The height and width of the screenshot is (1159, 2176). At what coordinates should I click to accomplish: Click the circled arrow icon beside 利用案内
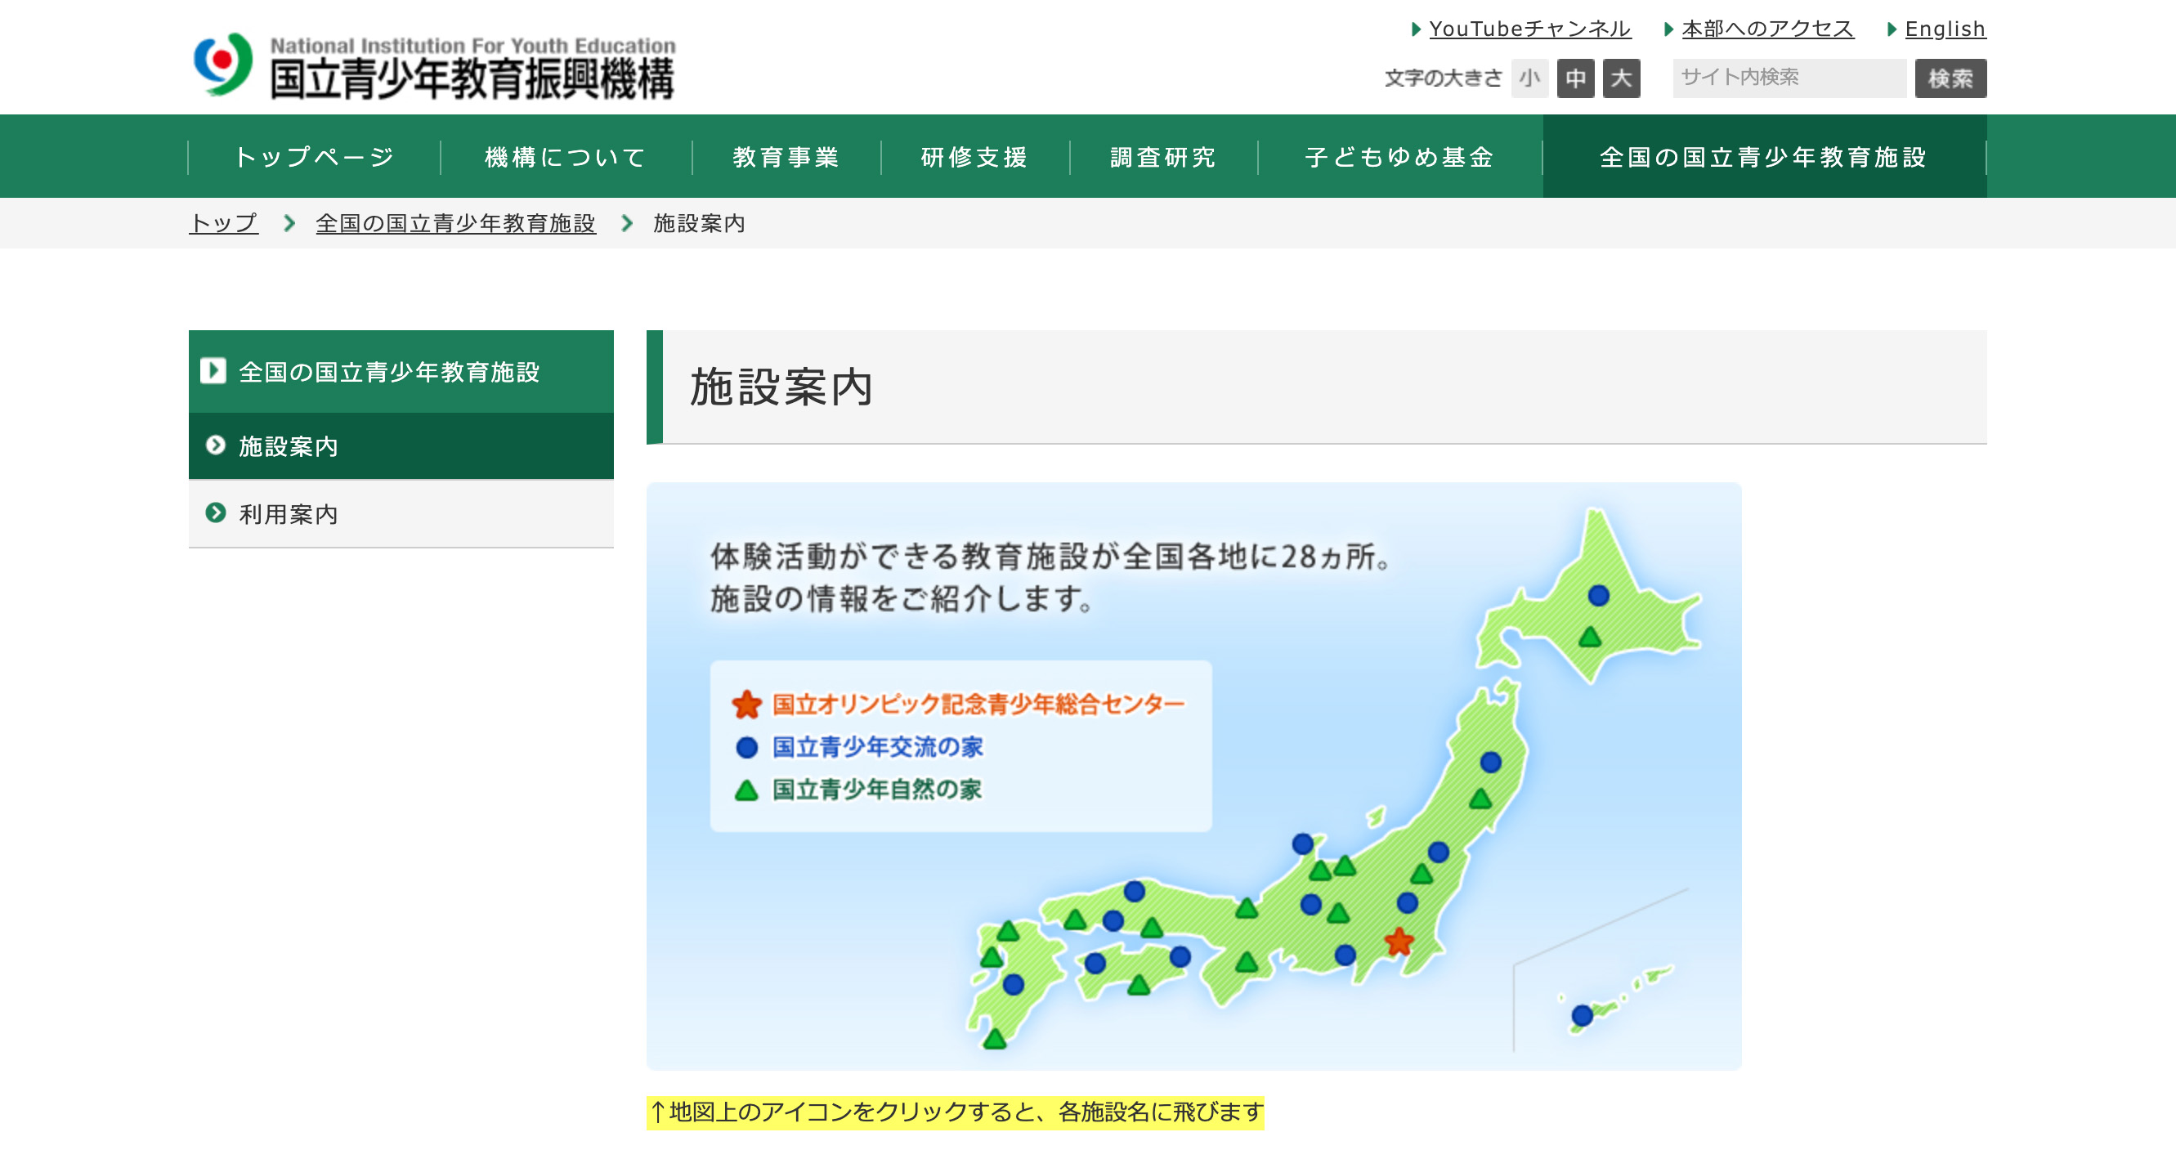pyautogui.click(x=216, y=512)
